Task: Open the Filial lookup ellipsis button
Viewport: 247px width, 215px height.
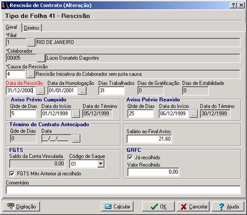Action: [31, 42]
